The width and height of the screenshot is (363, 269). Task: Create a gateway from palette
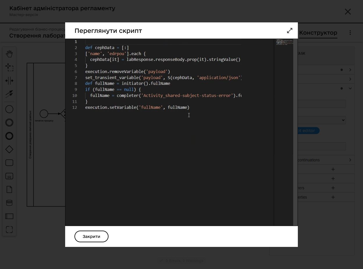[9, 149]
